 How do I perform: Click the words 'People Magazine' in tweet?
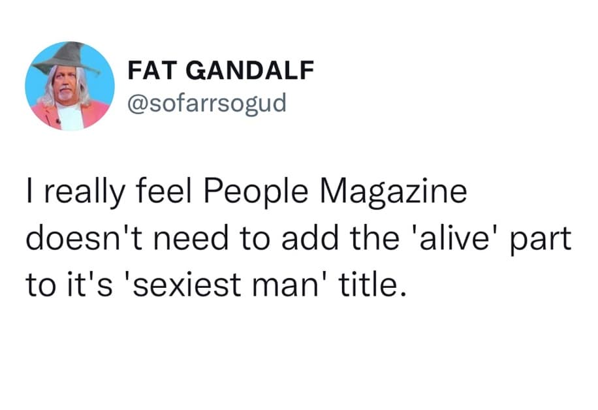(x=334, y=196)
